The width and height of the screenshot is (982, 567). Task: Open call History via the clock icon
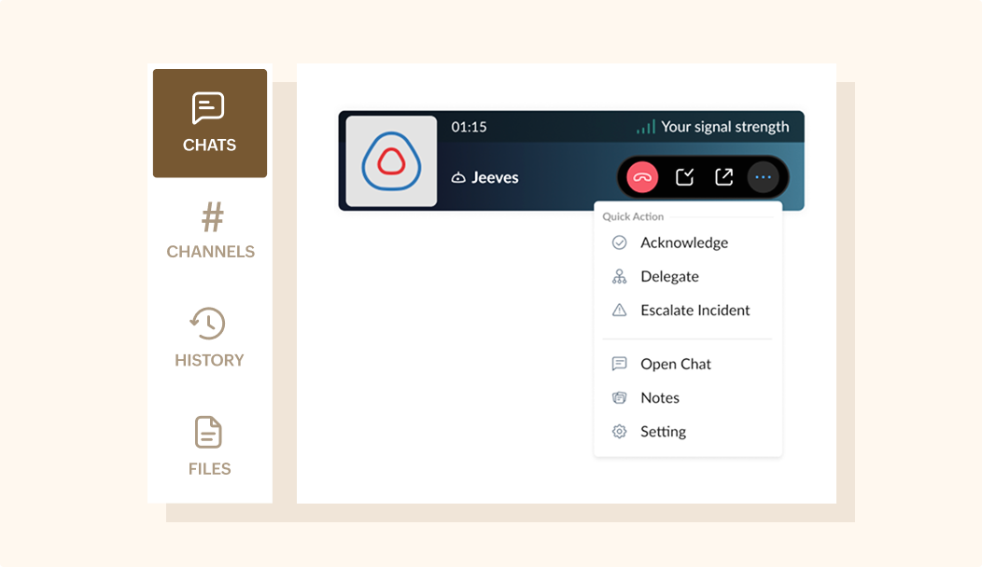pos(209,325)
